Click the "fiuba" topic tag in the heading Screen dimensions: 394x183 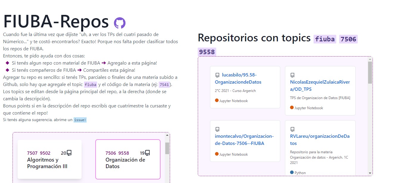pyautogui.click(x=325, y=39)
